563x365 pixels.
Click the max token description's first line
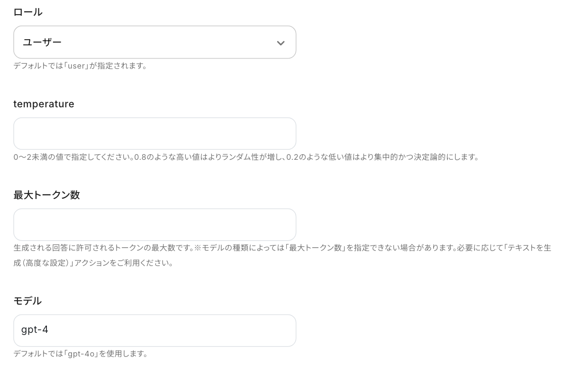282,248
